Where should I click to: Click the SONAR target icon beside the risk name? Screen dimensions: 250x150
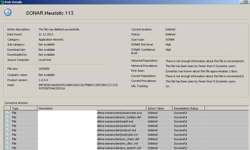point(8,12)
